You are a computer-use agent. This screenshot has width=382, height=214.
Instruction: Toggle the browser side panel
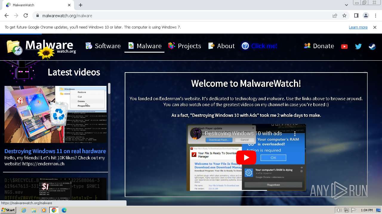(x=356, y=15)
